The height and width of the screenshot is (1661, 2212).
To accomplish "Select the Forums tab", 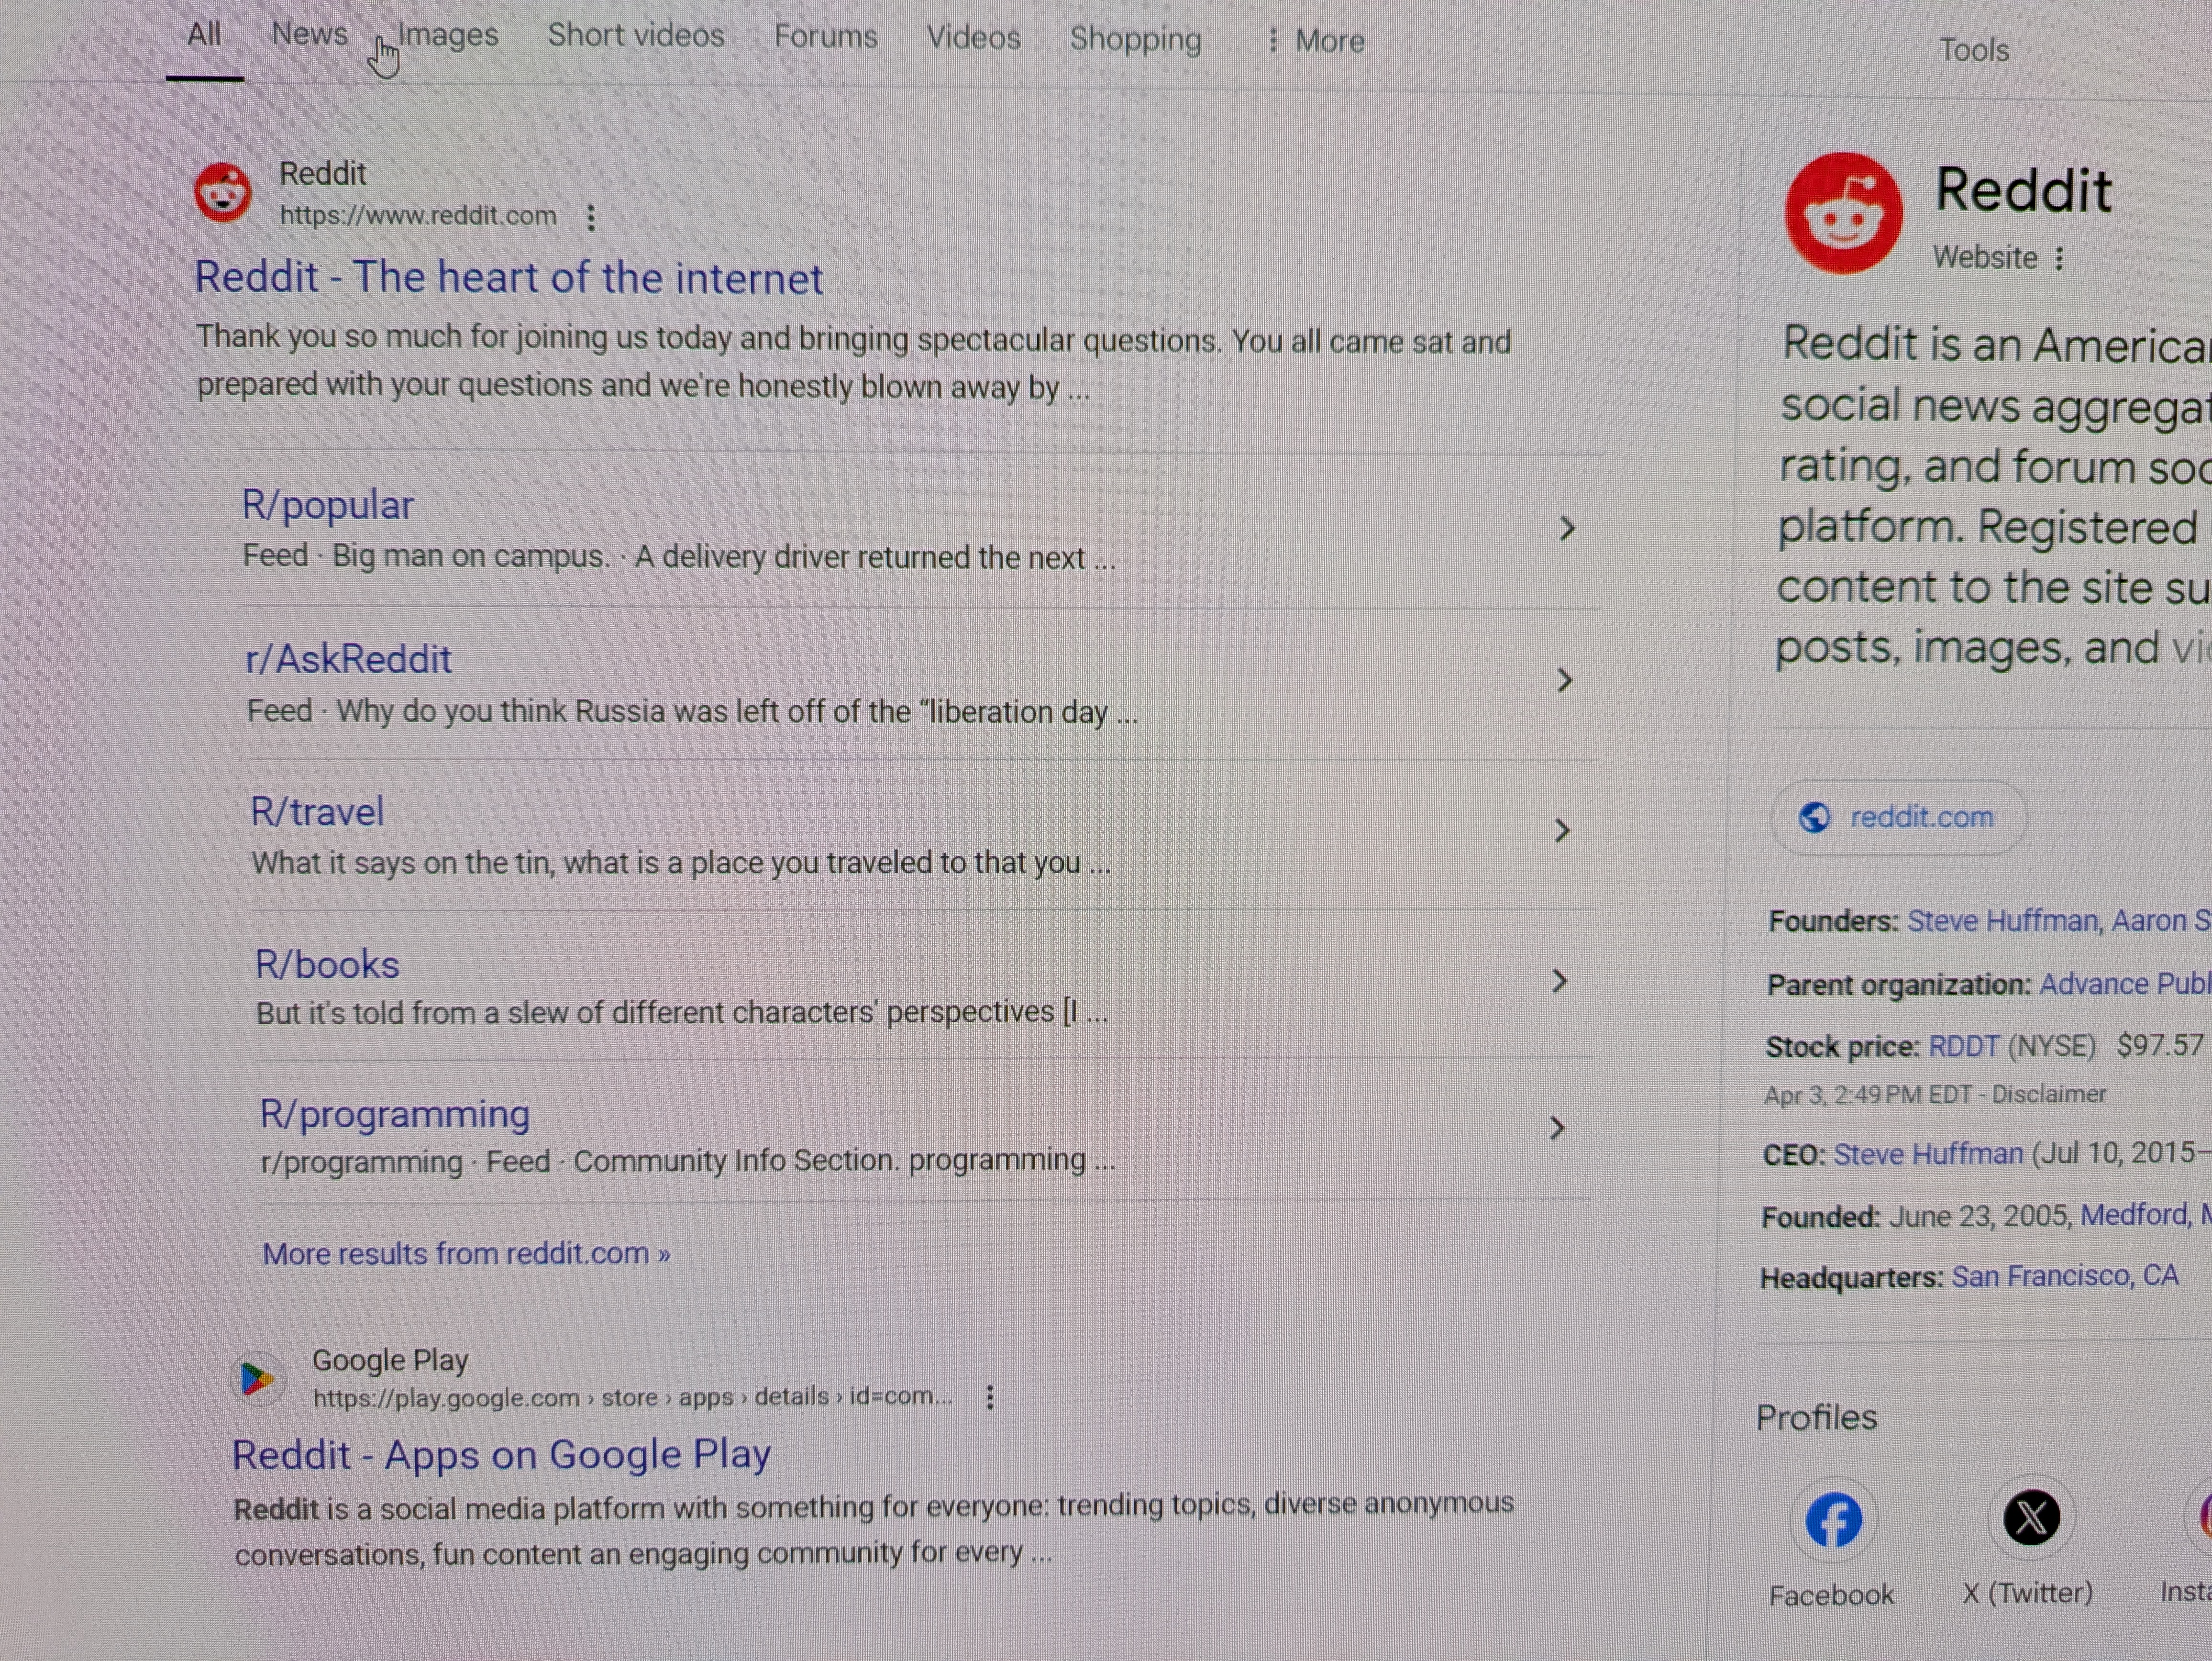I will 825,37.
